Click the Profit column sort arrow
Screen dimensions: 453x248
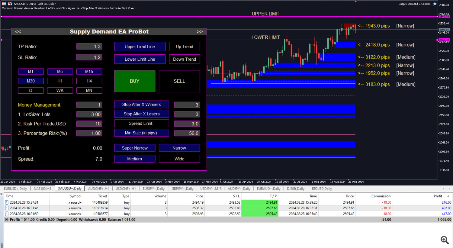coord(448,196)
